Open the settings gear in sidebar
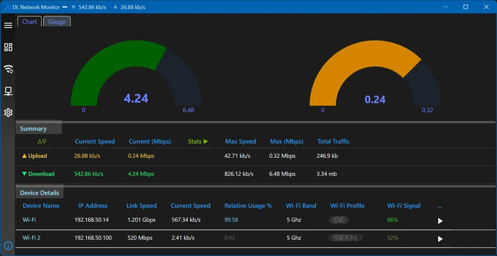The image size is (497, 256). tap(8, 112)
